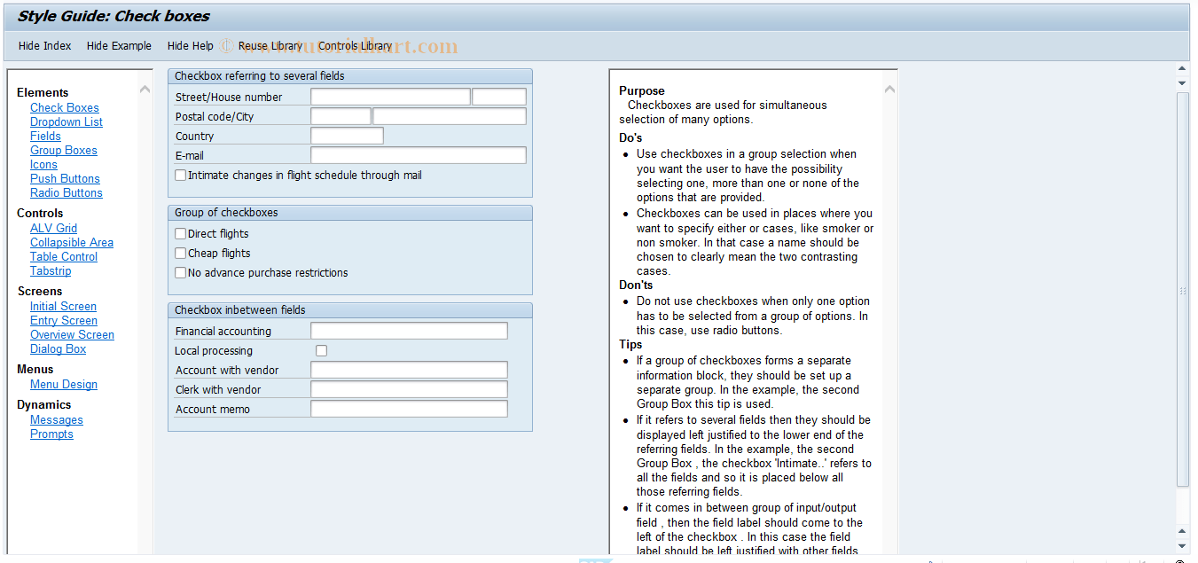1198x563 pixels.
Task: Click the scroll-down arrow of the help panel
Action: coord(889,552)
